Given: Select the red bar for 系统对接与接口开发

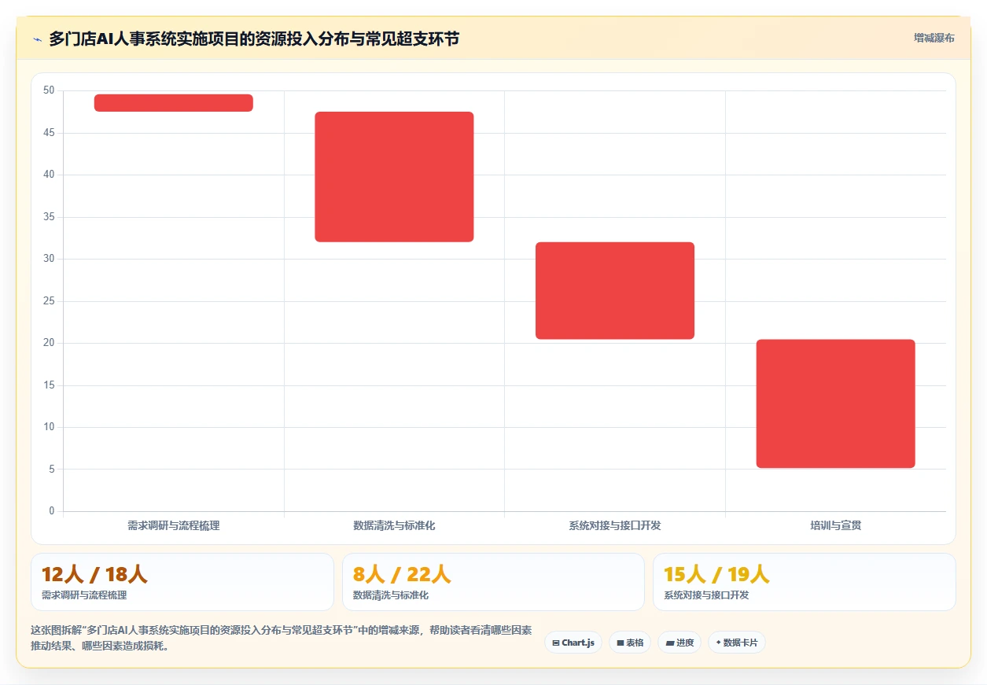Looking at the screenshot, I should (x=615, y=290).
